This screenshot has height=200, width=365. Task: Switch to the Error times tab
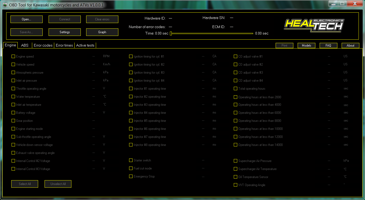tap(64, 45)
